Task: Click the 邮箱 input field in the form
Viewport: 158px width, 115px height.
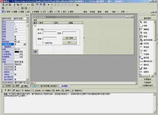Action: click(x=50, y=39)
